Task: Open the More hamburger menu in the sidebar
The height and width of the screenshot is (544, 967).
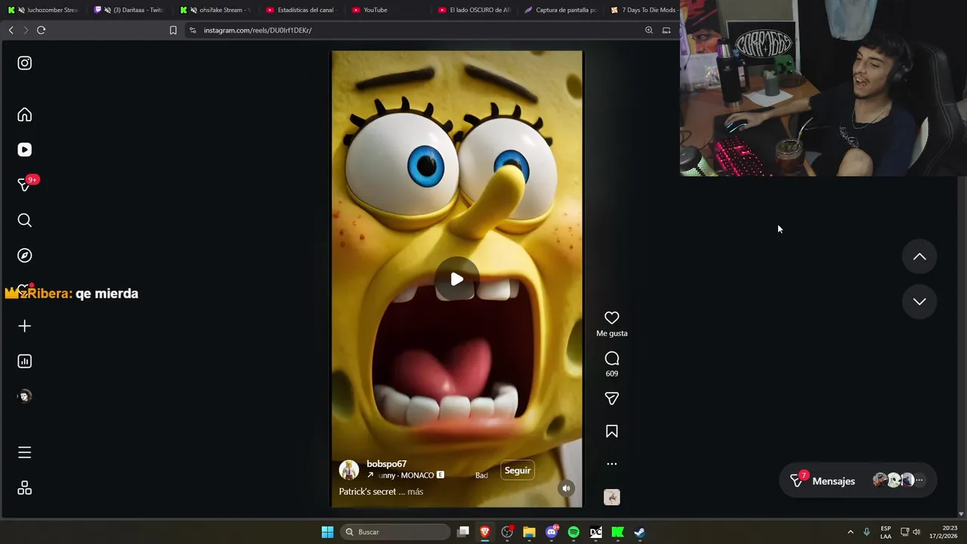Action: coord(25,453)
